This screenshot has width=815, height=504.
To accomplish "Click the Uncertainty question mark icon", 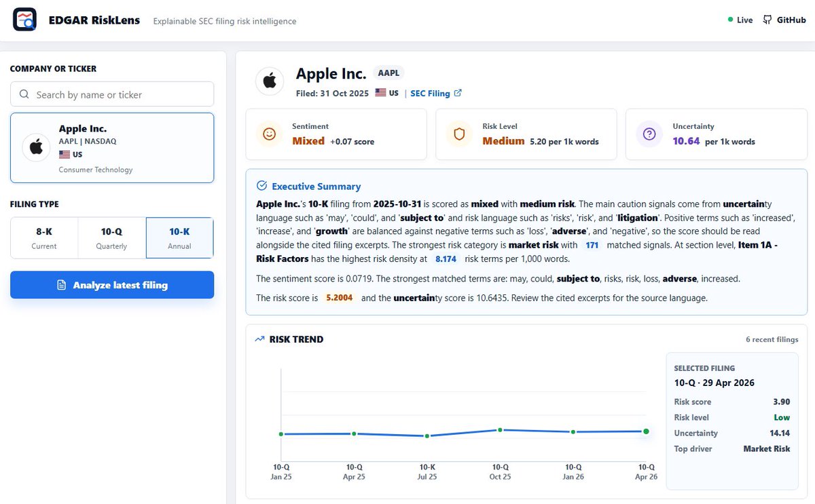I will 649,134.
